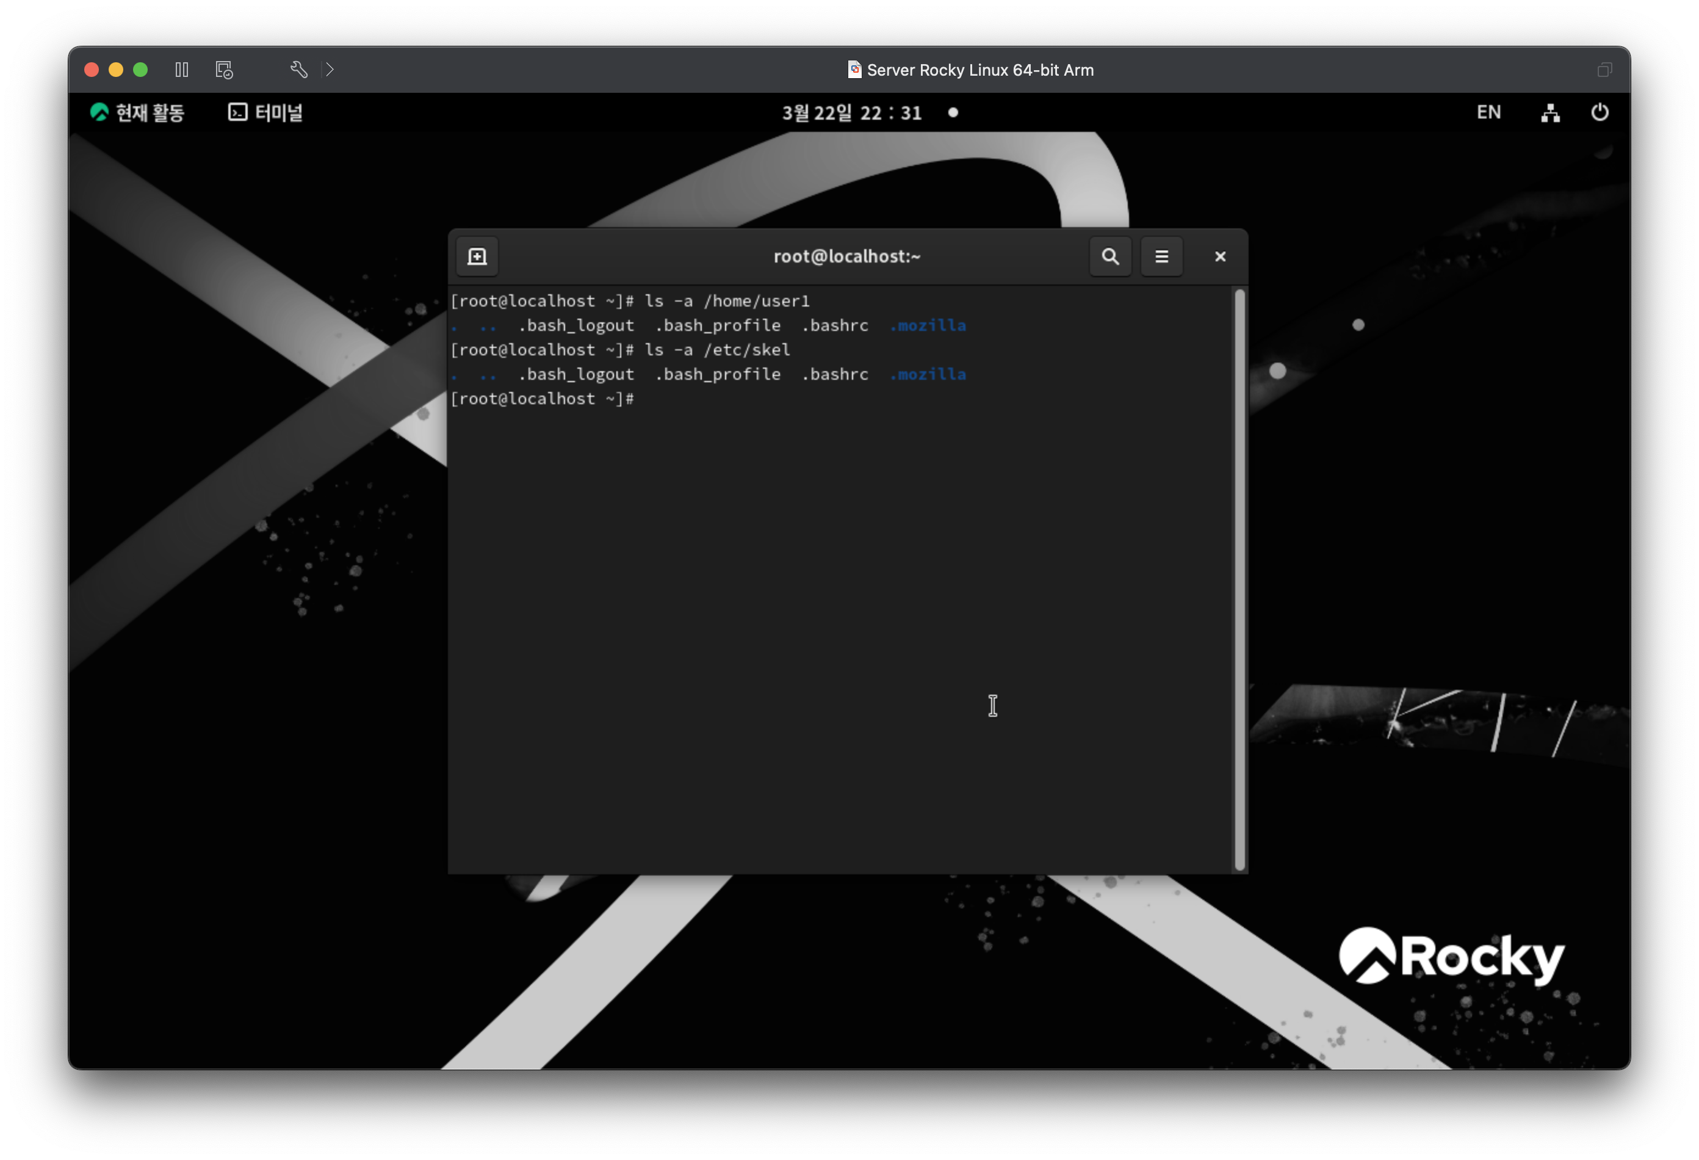Open the power system menu

1599,112
